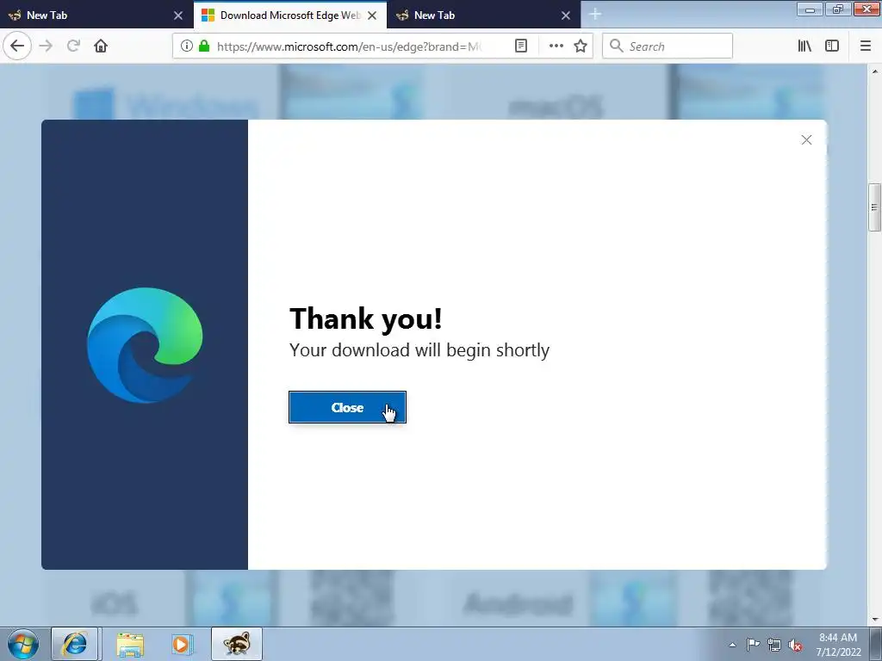This screenshot has width=882, height=661.
Task: Open Windows Explorer folder on taskbar
Action: (130, 644)
